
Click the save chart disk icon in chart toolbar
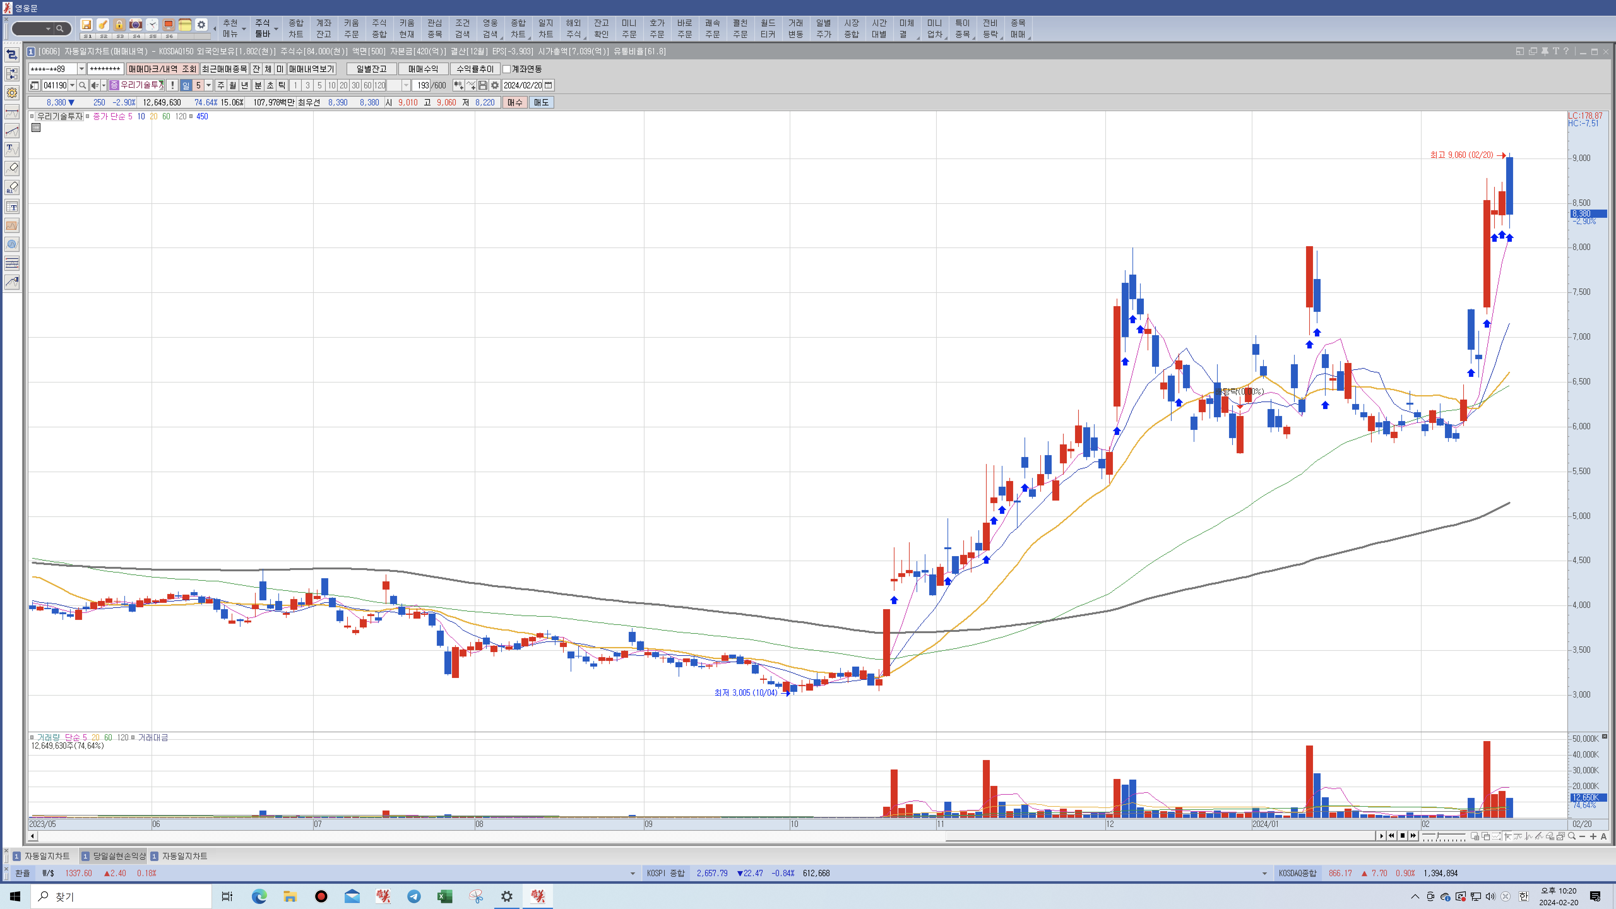coord(483,85)
